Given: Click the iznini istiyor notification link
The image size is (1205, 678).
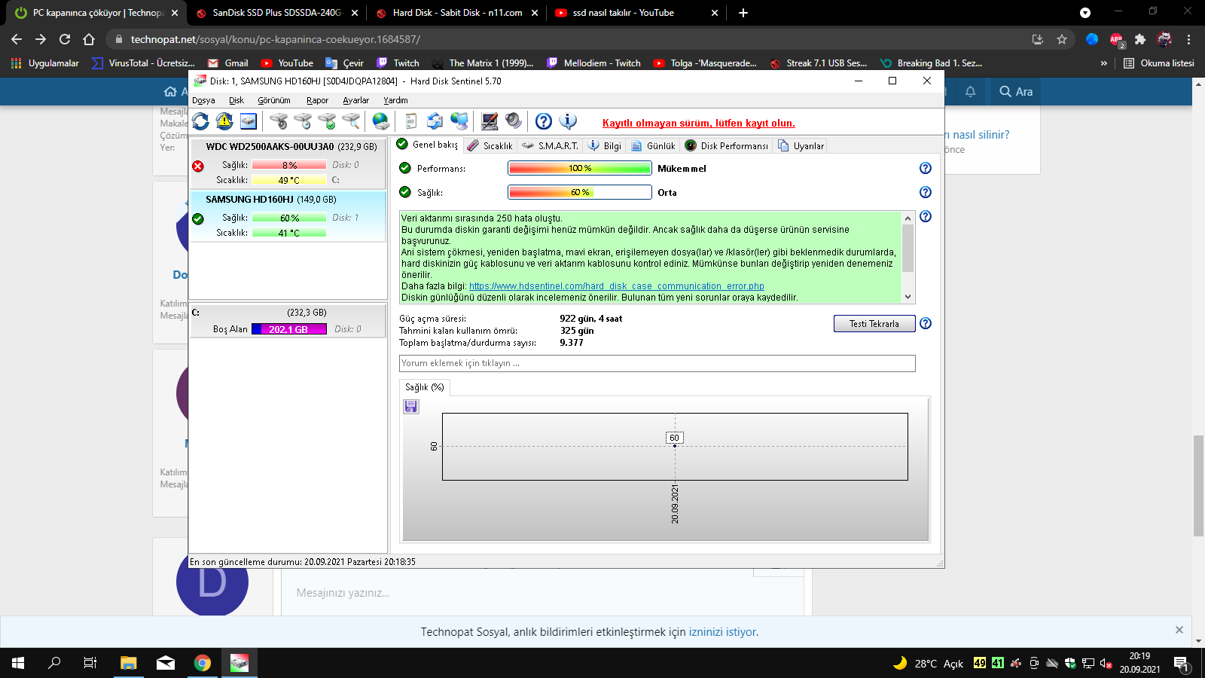Looking at the screenshot, I should pos(722,632).
